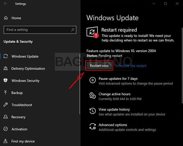Click Schedule the restart link
The width and height of the screenshot is (183, 146).
[131, 66]
